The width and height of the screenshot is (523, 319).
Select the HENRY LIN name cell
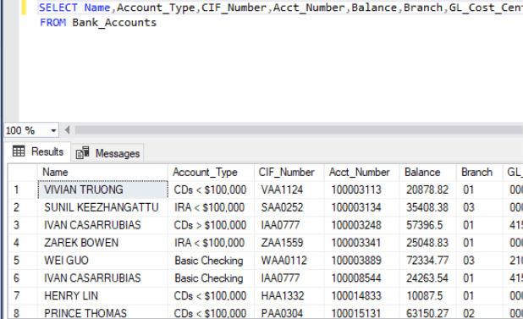pos(102,295)
